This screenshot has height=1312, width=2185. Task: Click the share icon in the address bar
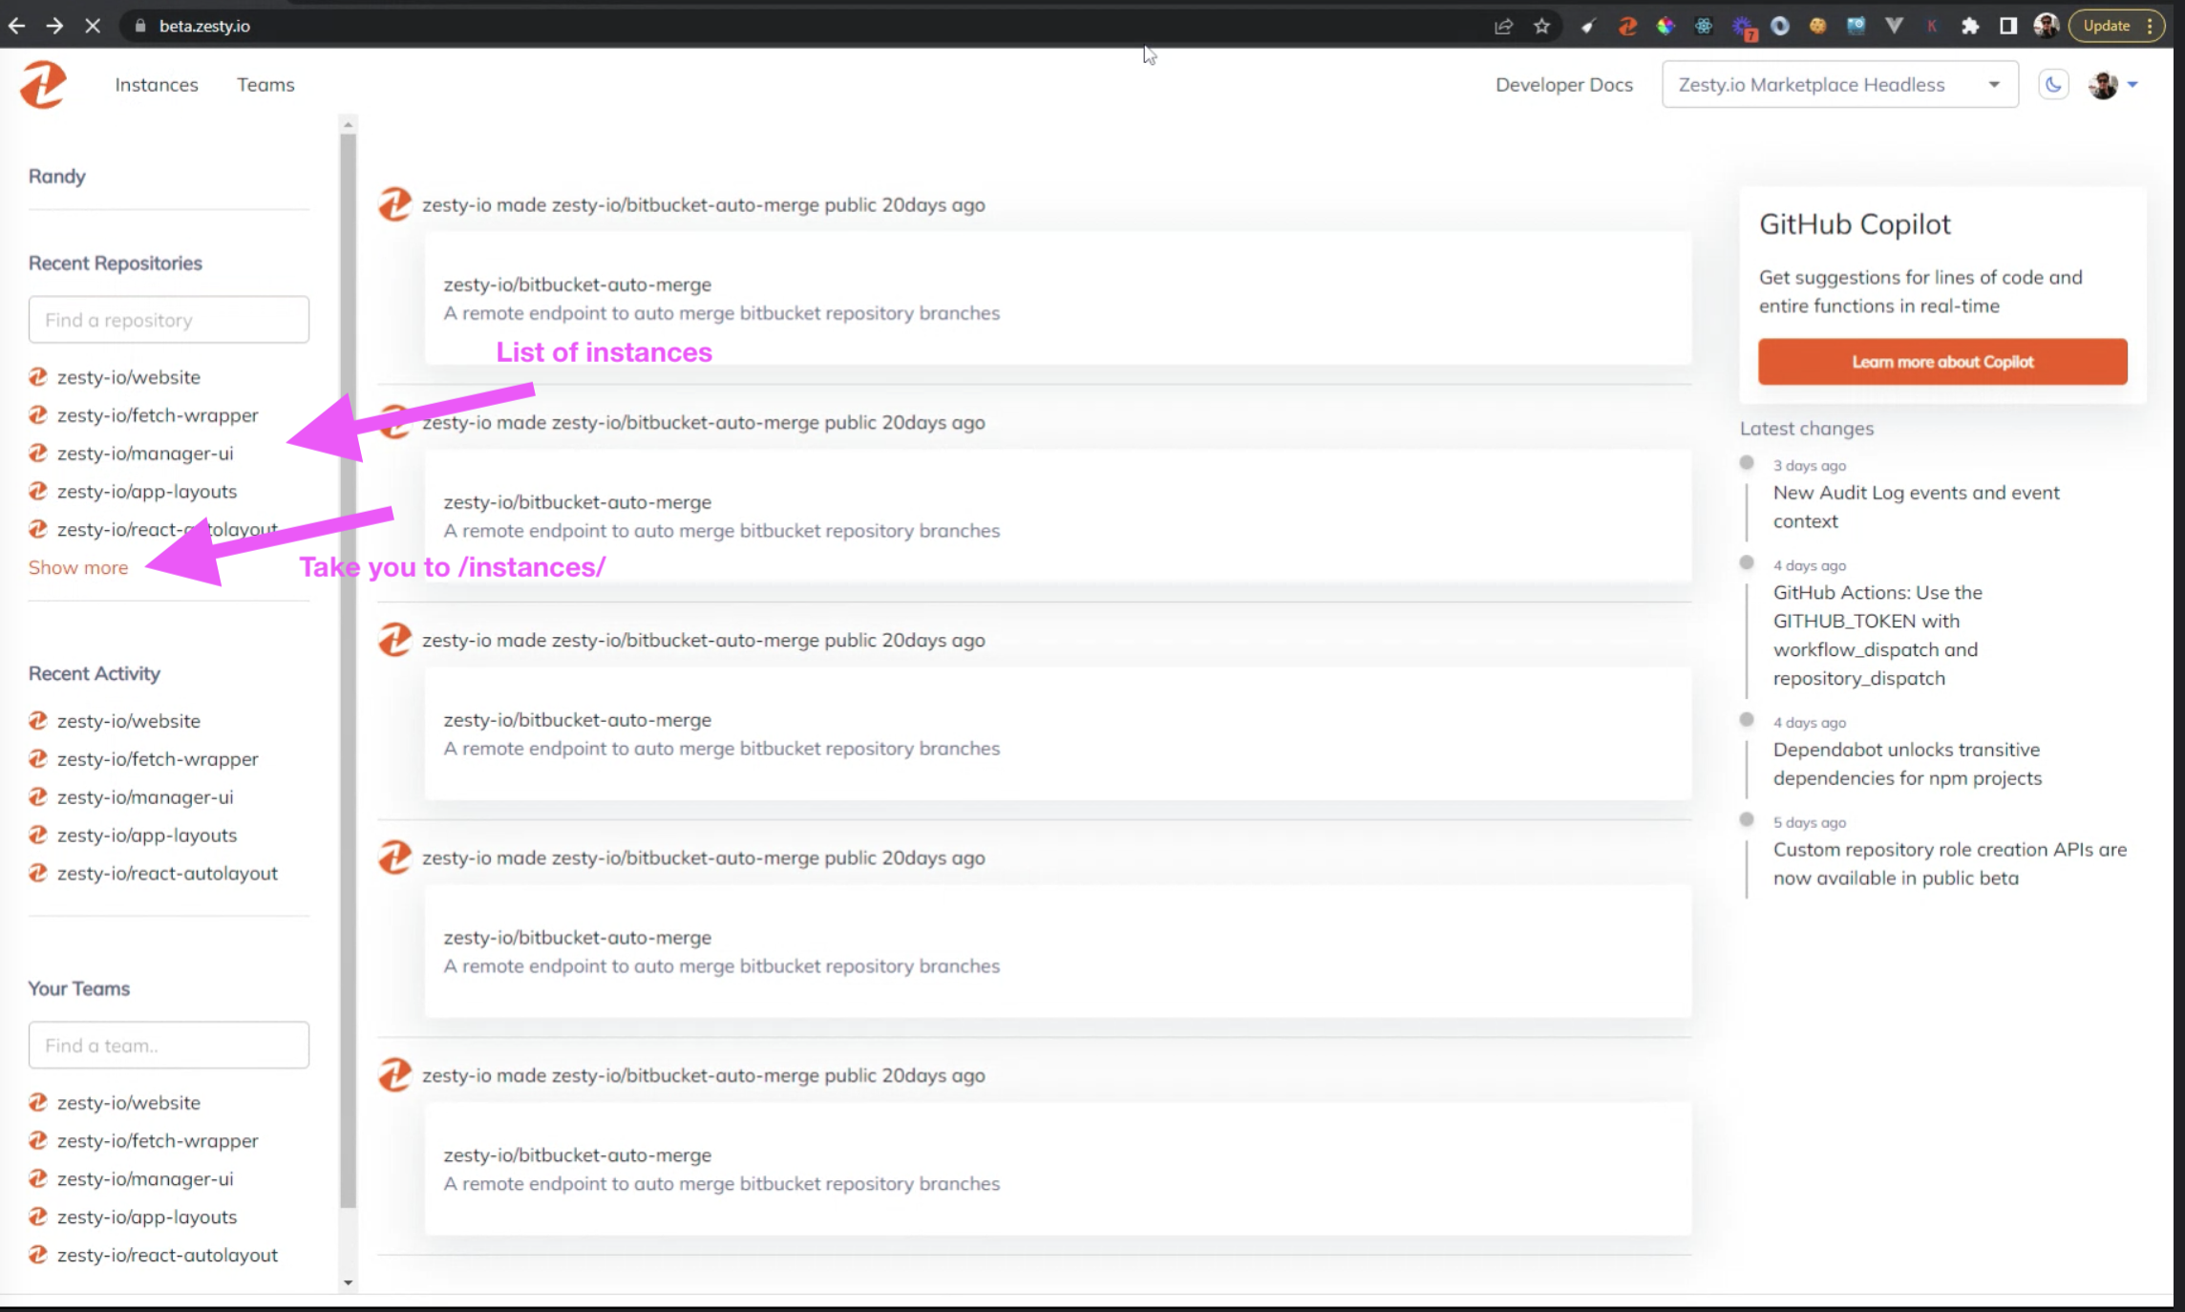click(x=1504, y=26)
